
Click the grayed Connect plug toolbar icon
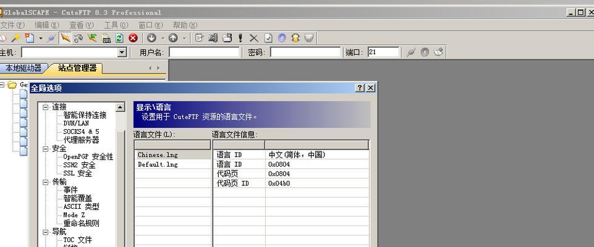[52, 38]
